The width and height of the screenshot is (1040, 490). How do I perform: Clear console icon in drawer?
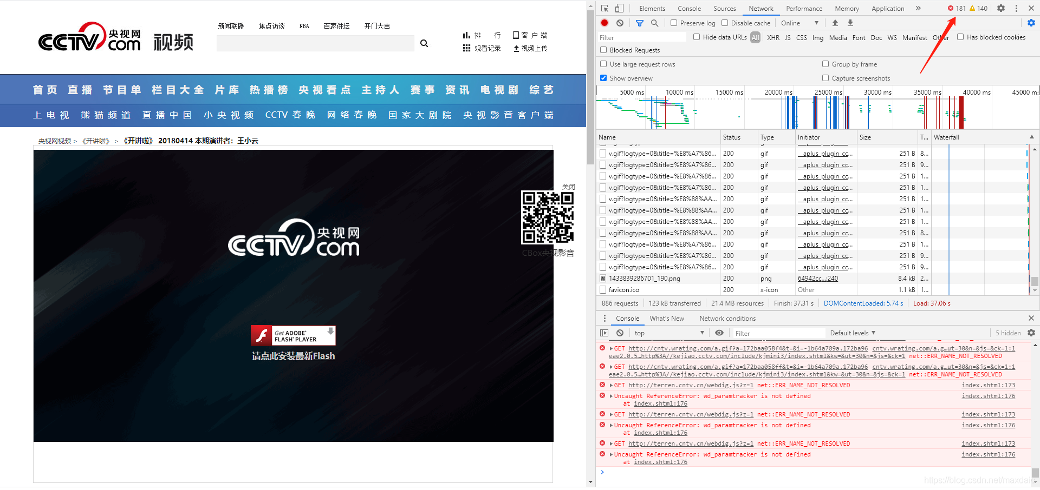click(620, 333)
